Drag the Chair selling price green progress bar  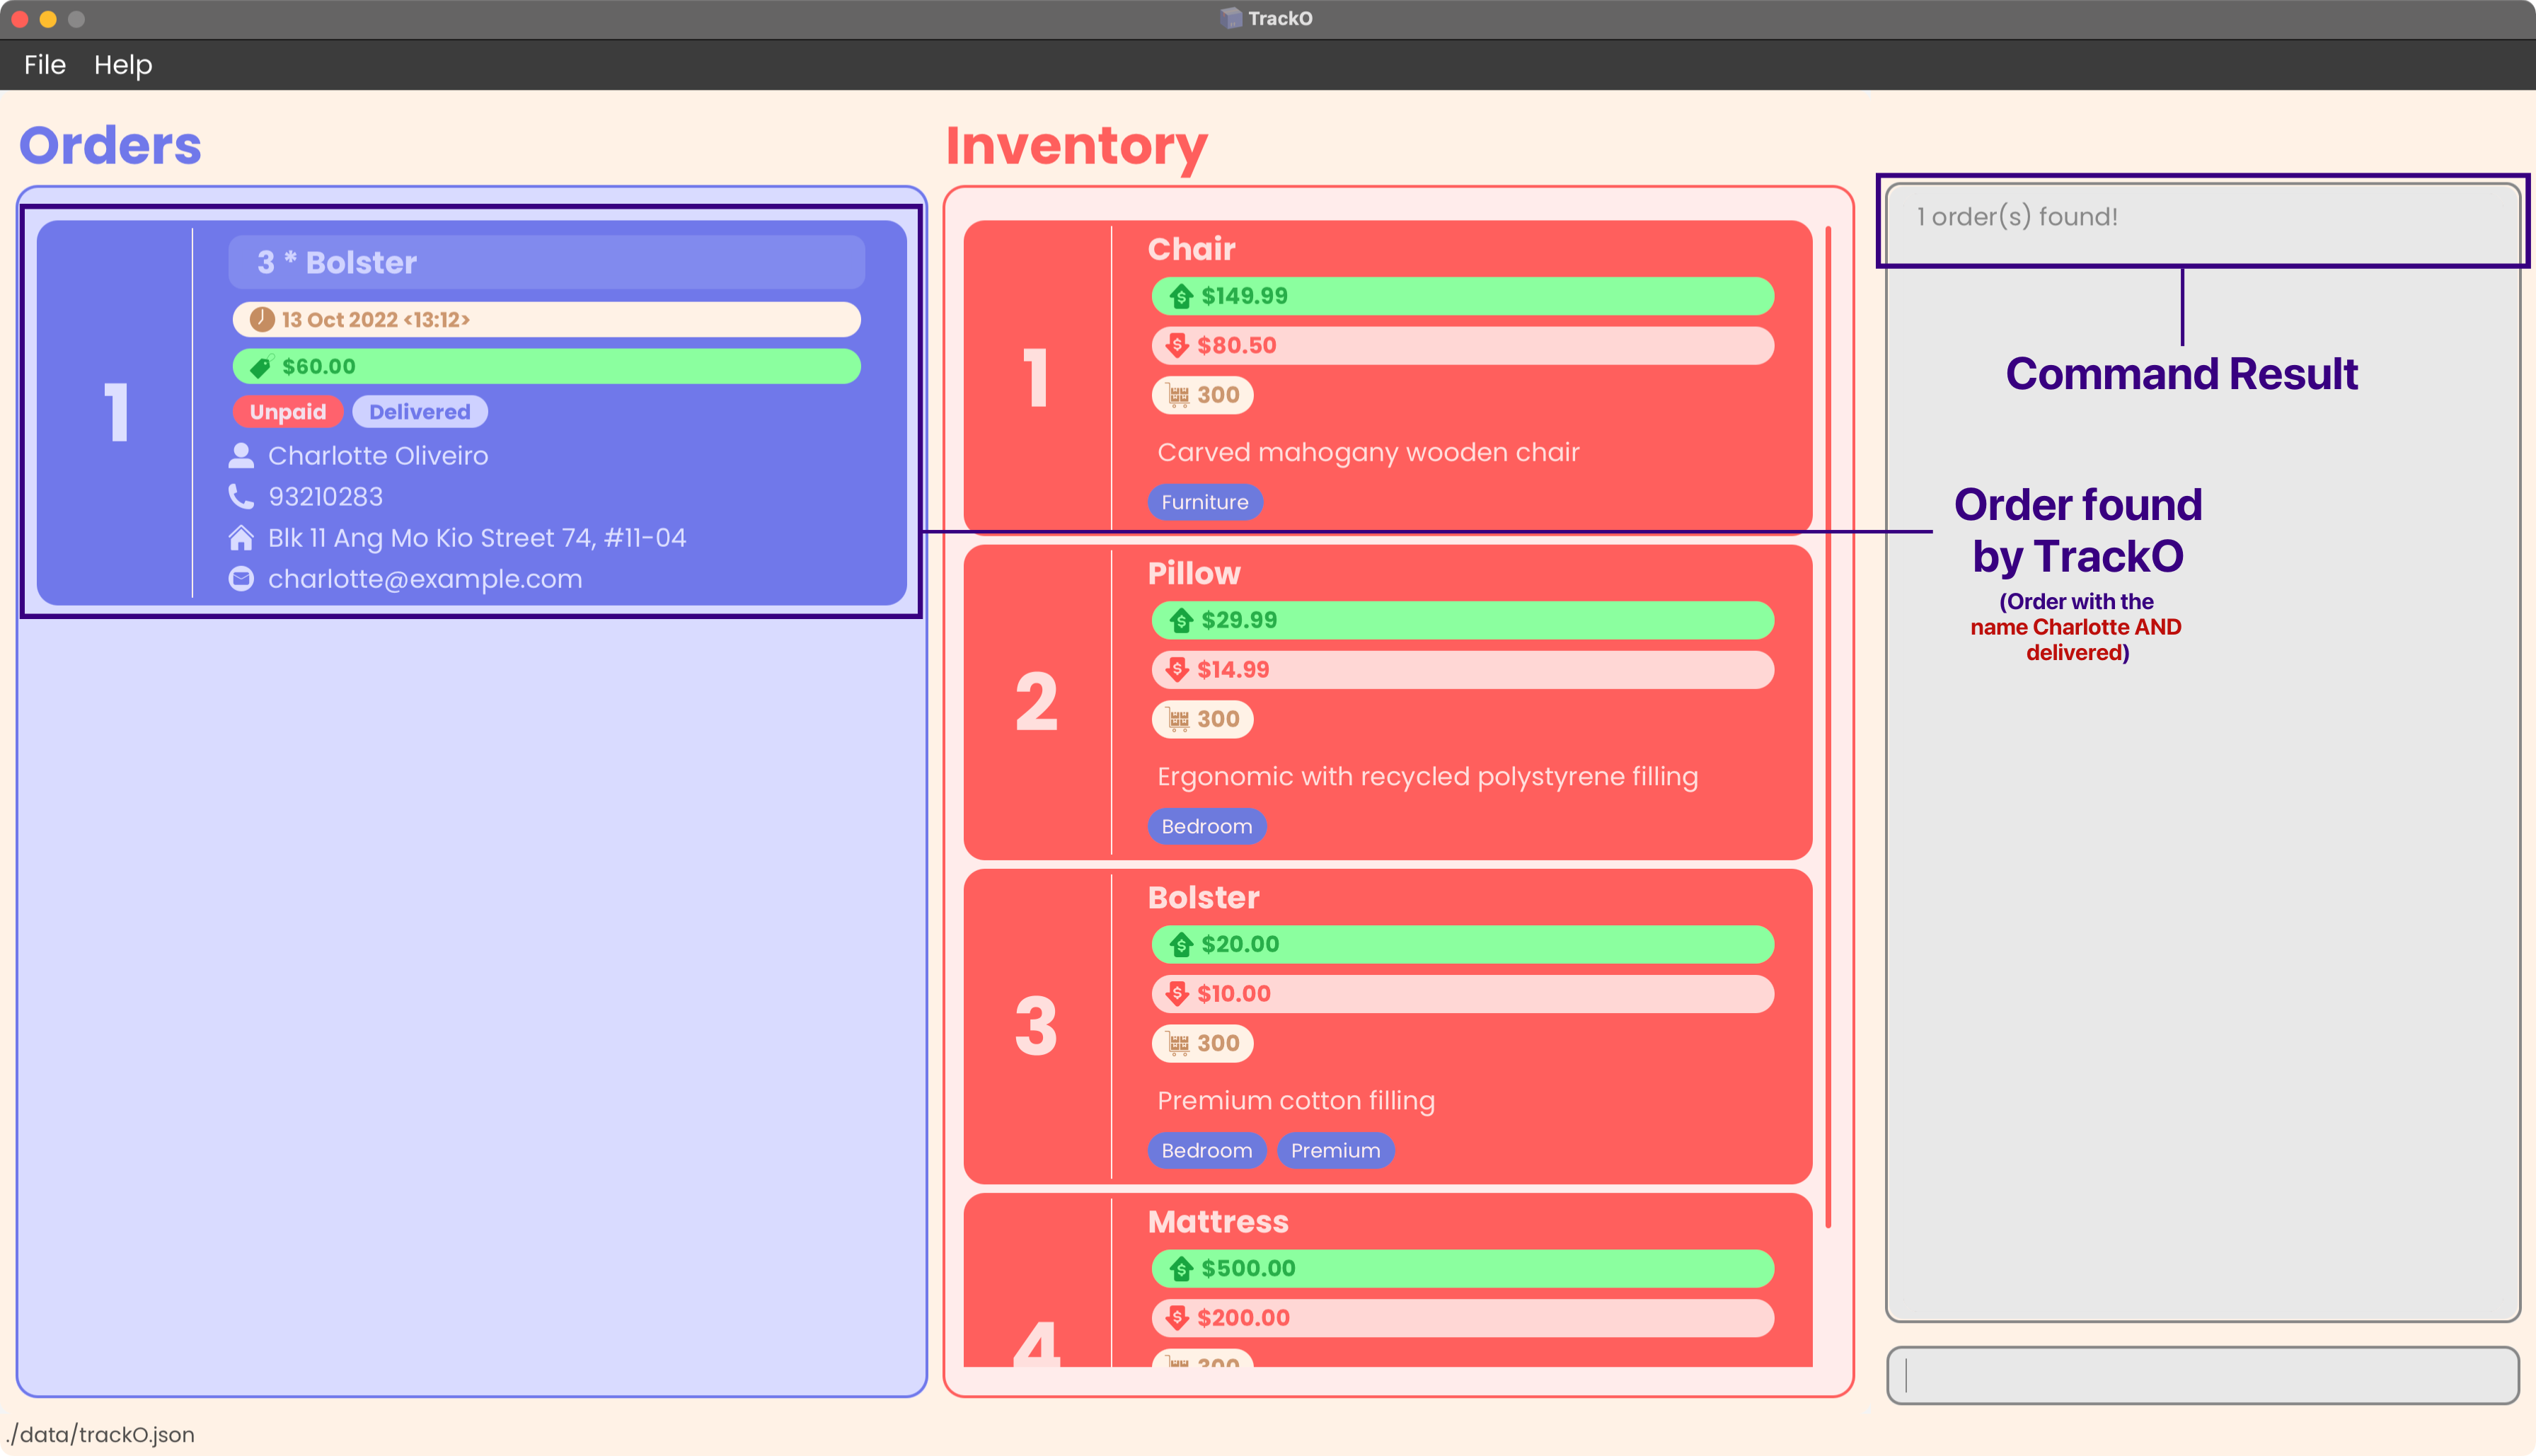pos(1463,296)
